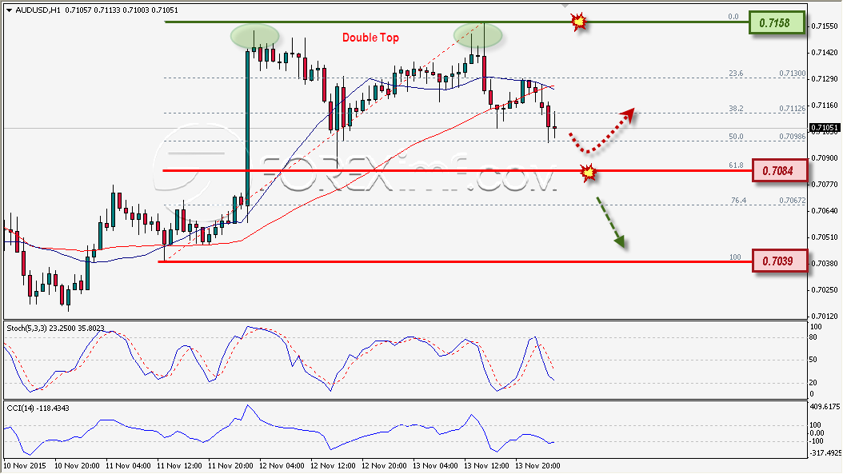Select the Fibonacci price 0.70672
This screenshot has height=474, width=843.
tap(792, 201)
